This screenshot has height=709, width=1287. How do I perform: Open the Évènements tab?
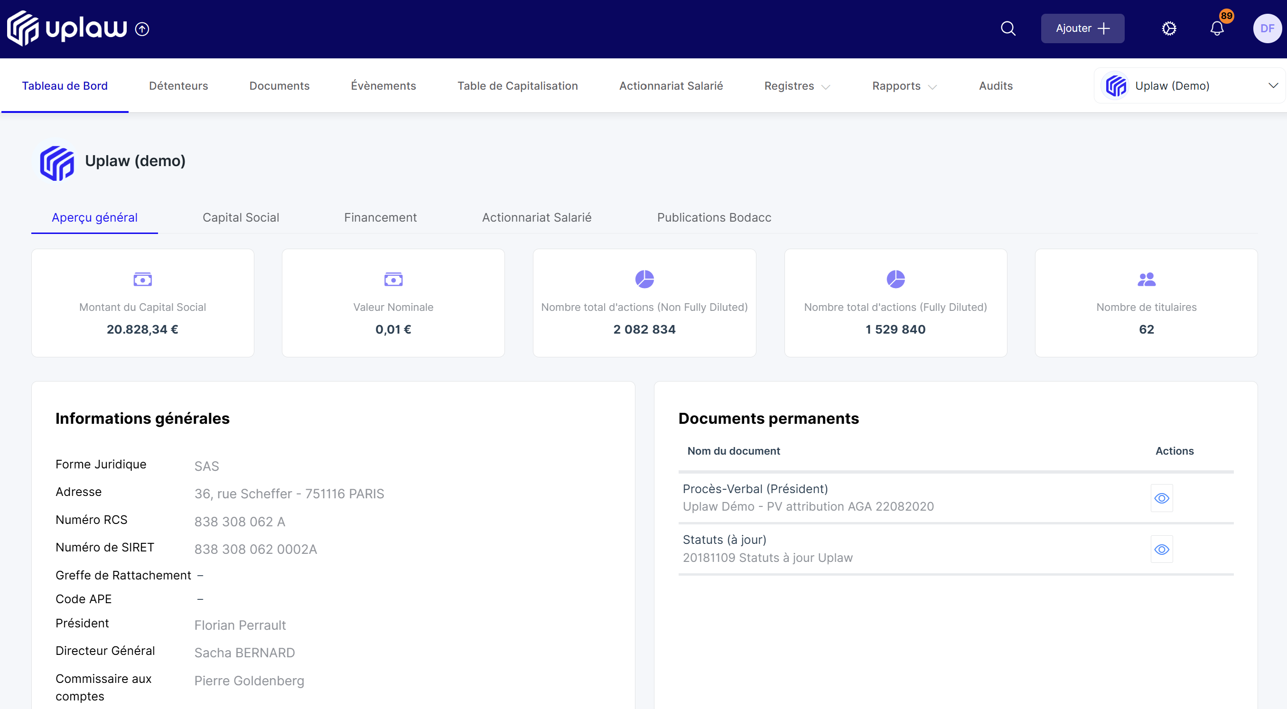click(x=383, y=86)
